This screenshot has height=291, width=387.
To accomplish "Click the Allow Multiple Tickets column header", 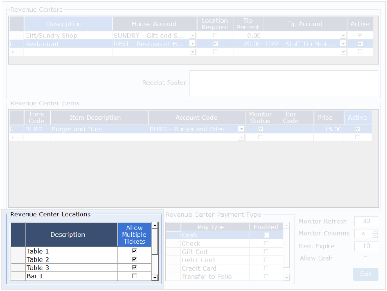I will pos(134,235).
